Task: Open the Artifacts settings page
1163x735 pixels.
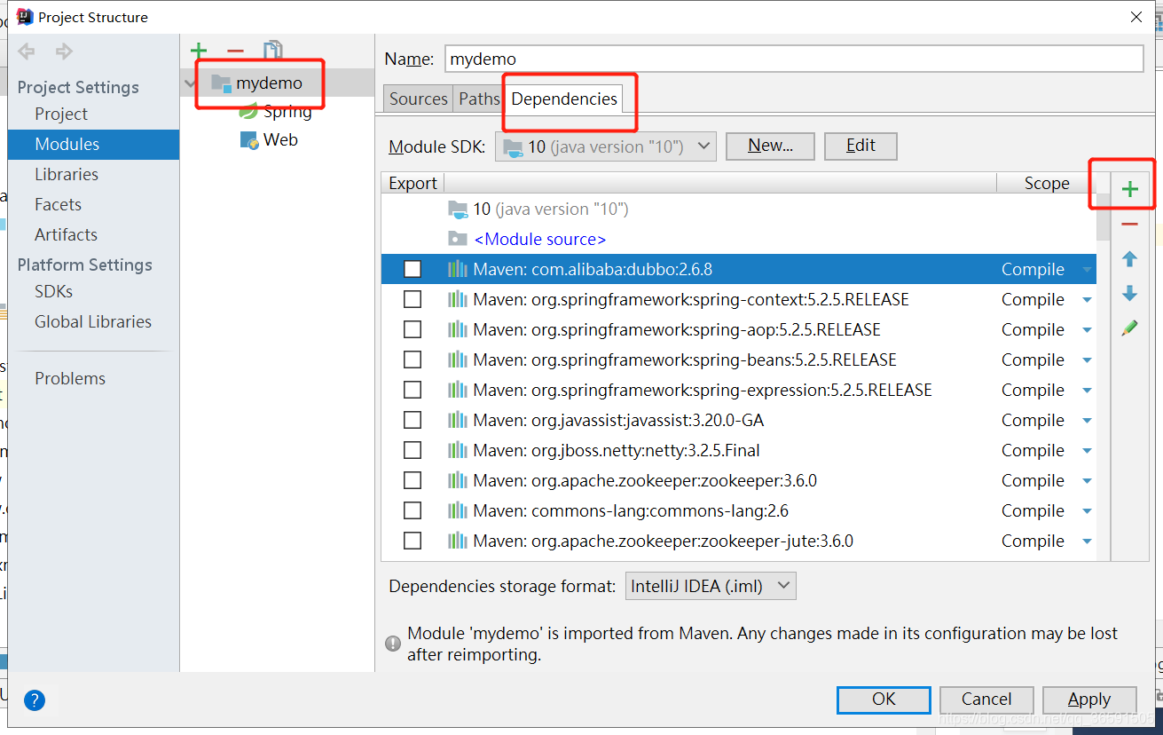Action: 67,234
